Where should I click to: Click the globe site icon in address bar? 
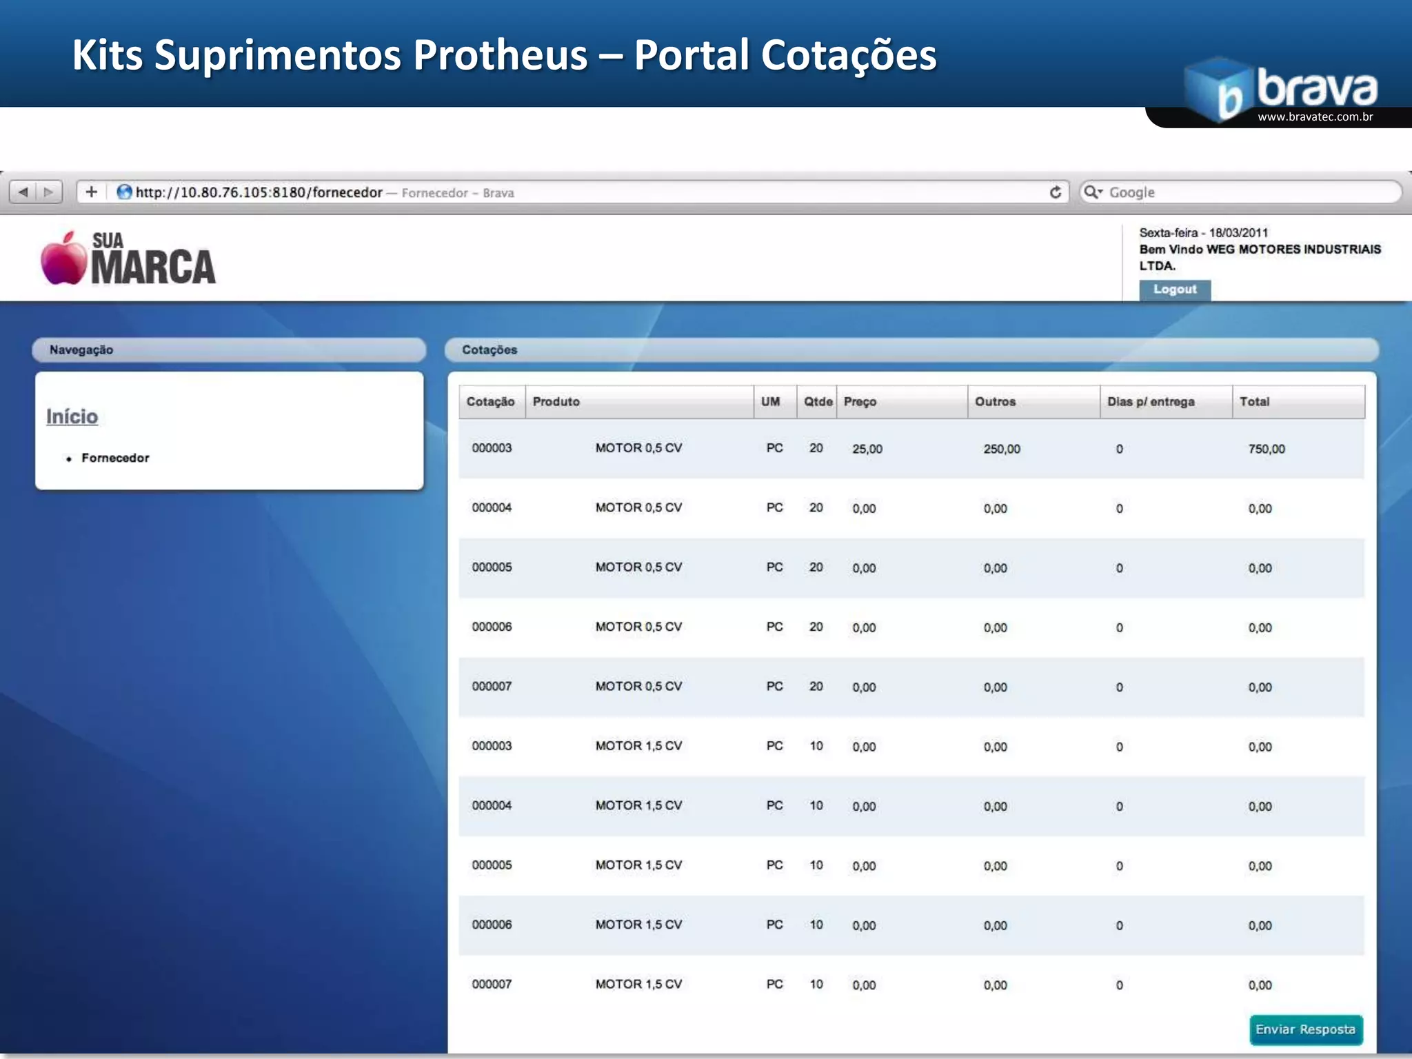tap(124, 192)
